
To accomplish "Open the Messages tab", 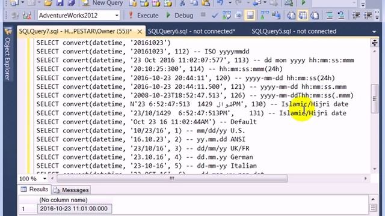I will click(71, 190).
